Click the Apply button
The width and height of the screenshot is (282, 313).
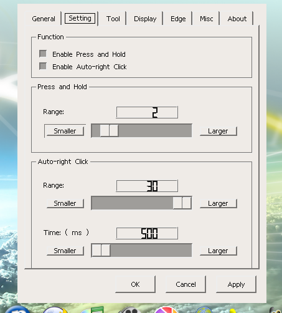(x=236, y=284)
